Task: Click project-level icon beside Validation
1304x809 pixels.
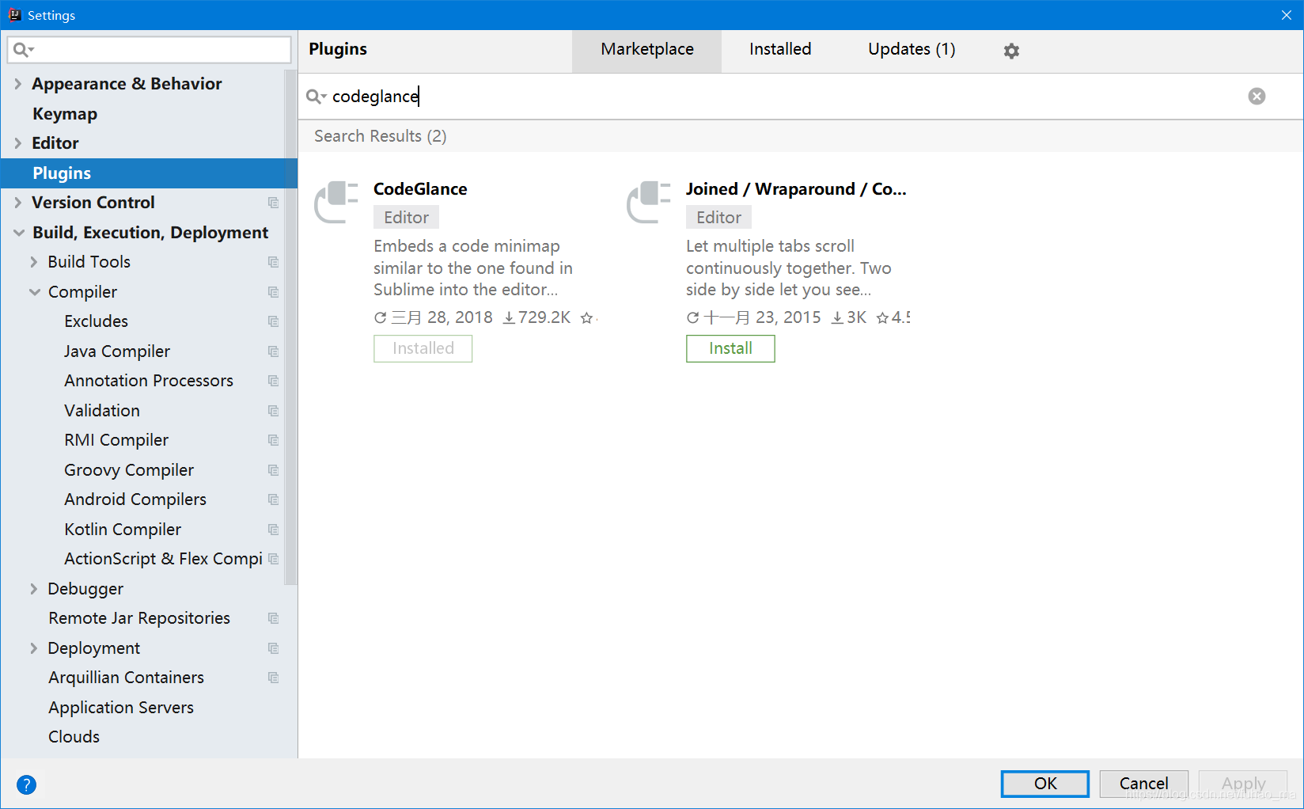Action: click(273, 411)
